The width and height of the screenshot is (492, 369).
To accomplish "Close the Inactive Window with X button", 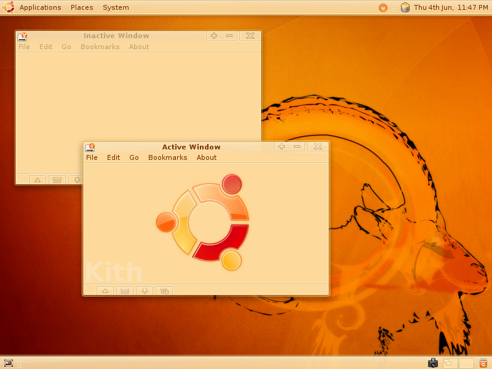I will tap(250, 36).
